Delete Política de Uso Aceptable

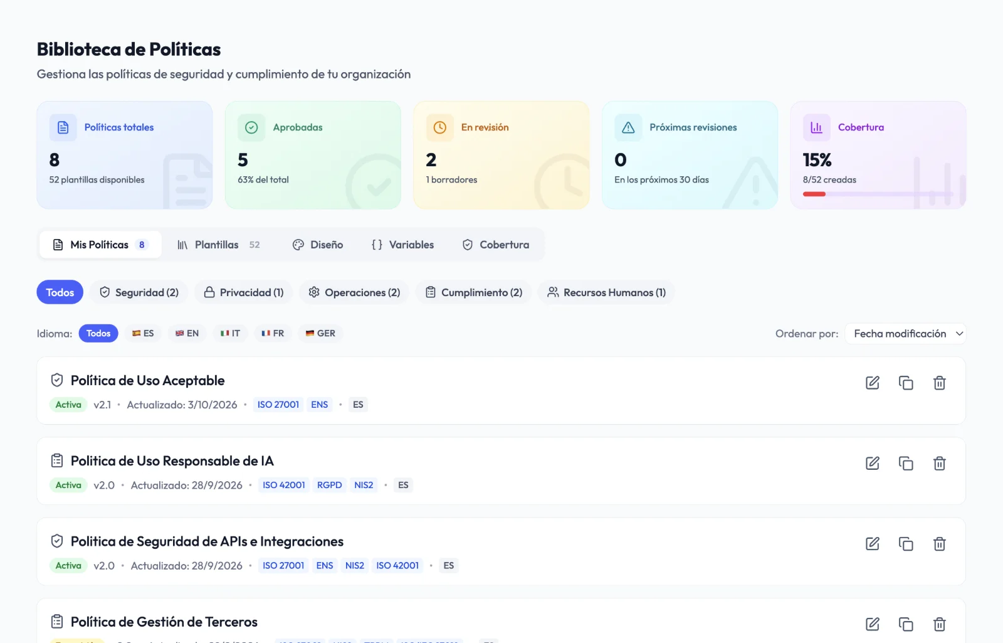(940, 383)
